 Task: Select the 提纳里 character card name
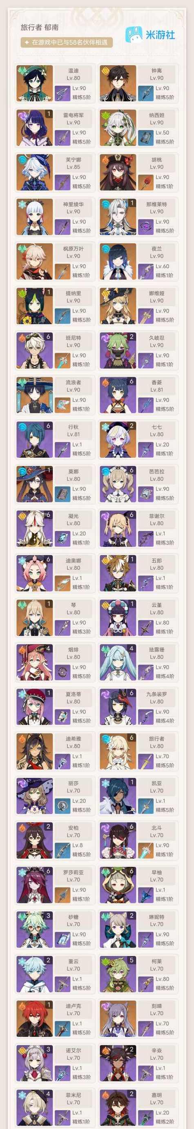(73, 293)
